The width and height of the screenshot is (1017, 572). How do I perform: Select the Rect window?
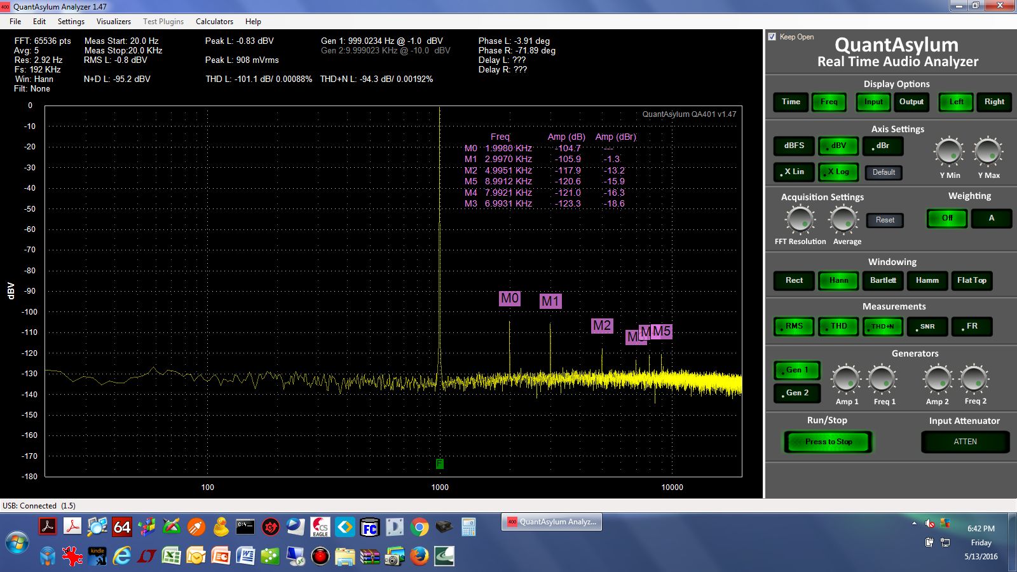[x=794, y=281]
